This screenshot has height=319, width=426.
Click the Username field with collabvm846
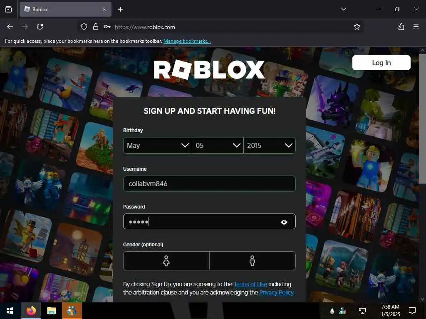[209, 184]
